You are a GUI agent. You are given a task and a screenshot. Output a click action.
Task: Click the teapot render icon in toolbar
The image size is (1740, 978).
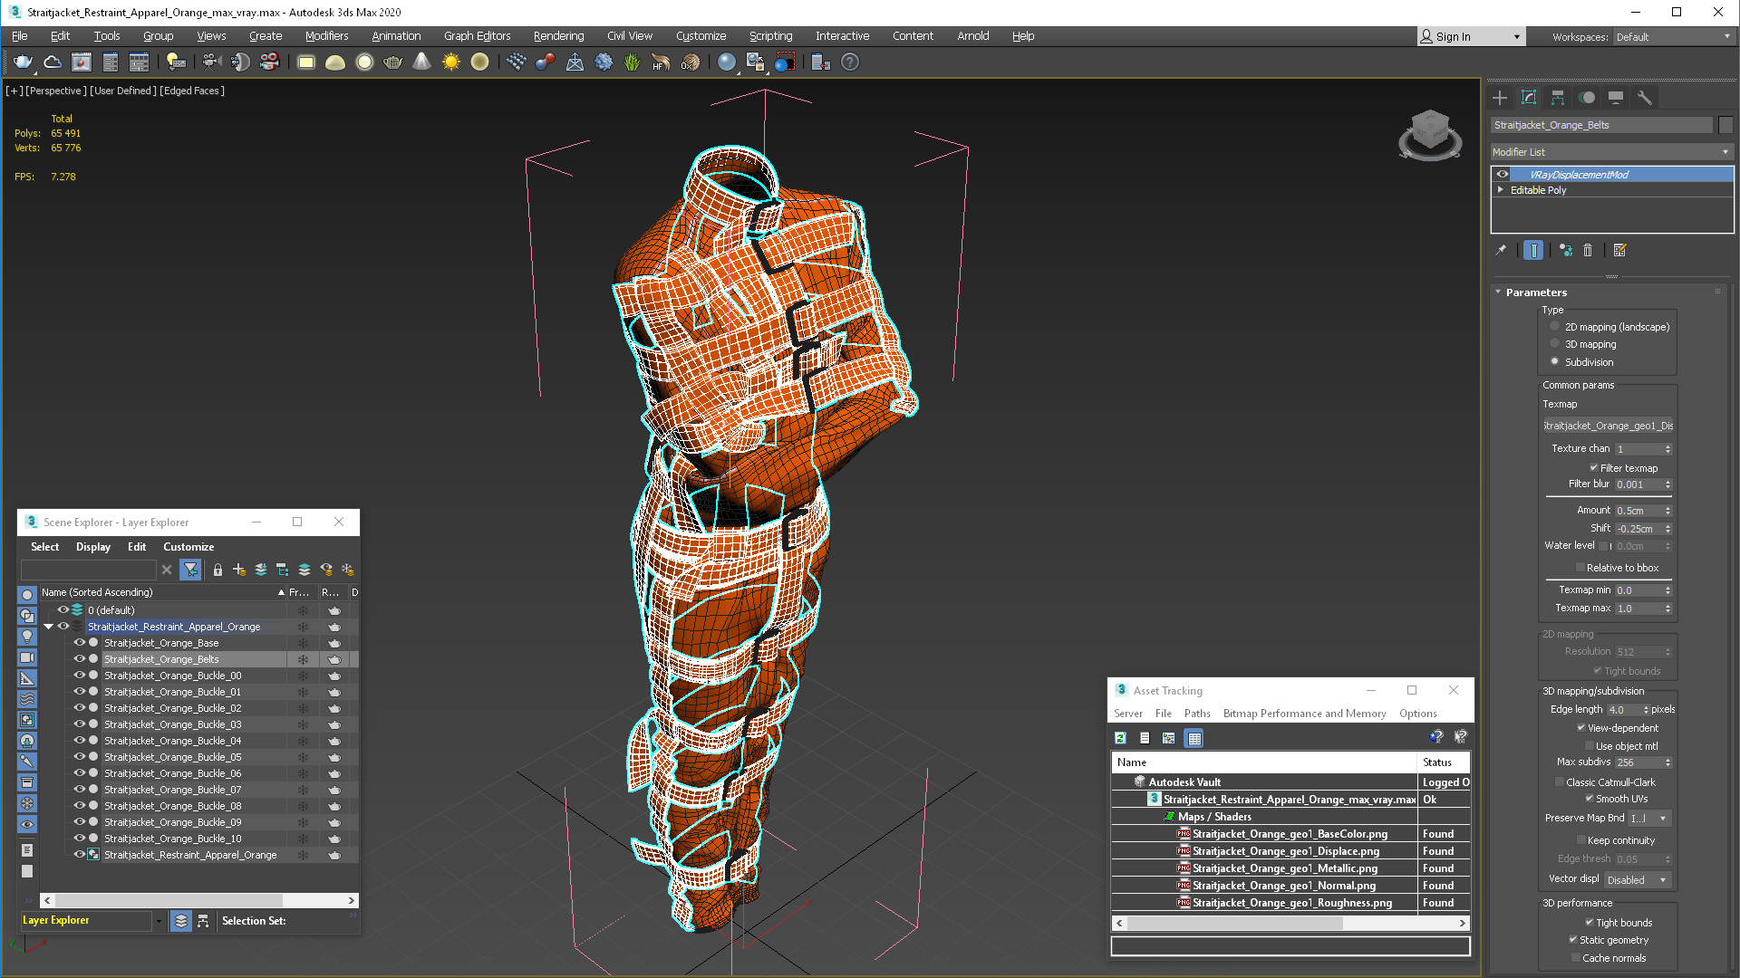pos(24,62)
